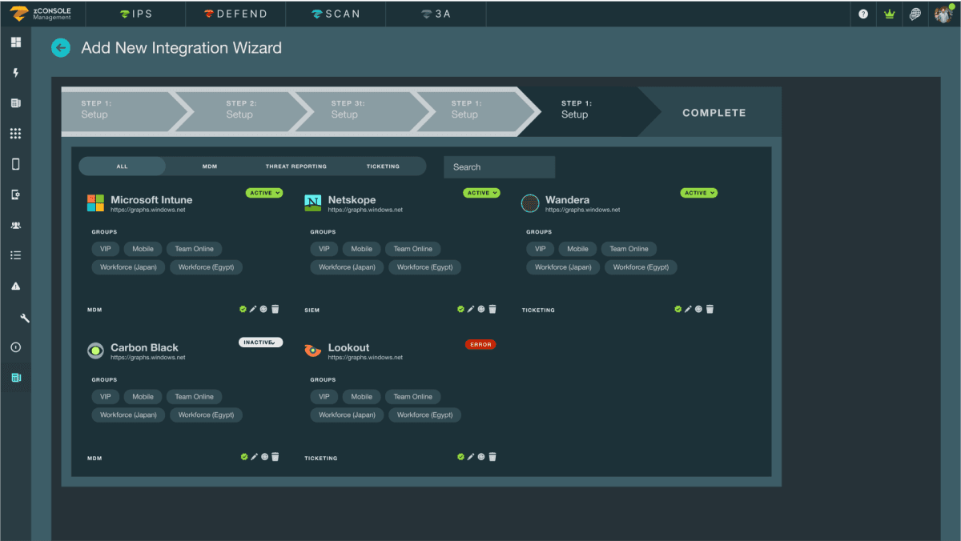
Task: Open the clock history icon in the sidebar
Action: pyautogui.click(x=15, y=347)
